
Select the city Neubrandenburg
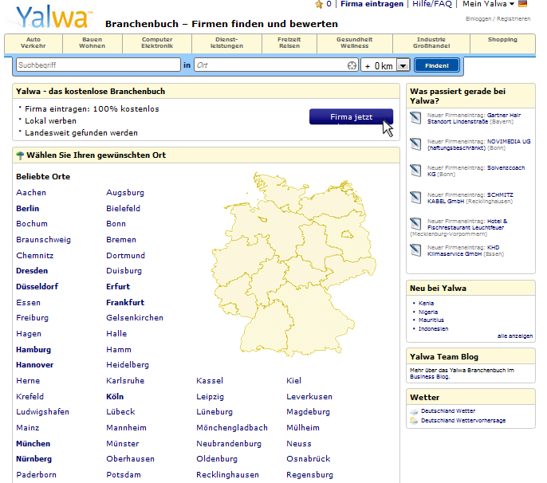[229, 444]
